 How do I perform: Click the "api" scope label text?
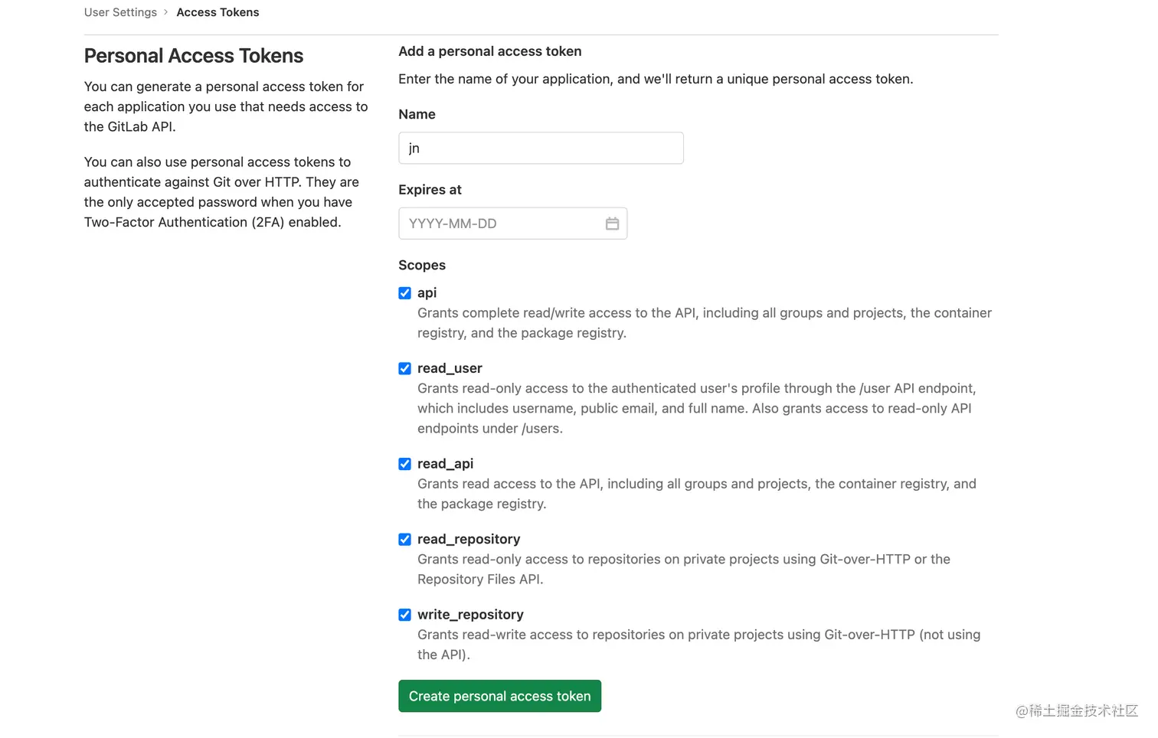[x=427, y=292]
